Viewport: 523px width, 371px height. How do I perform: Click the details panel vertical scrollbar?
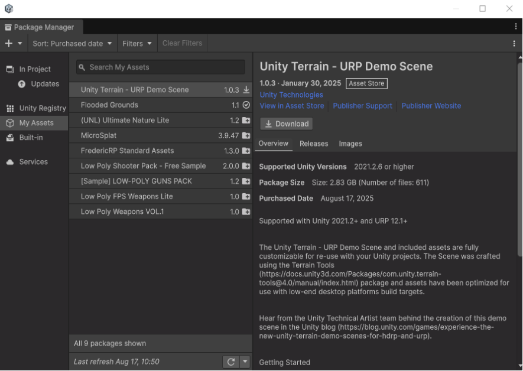tap(520, 160)
